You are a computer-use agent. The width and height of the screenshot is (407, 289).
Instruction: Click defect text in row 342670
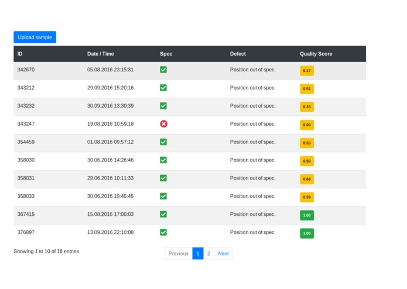click(x=252, y=70)
